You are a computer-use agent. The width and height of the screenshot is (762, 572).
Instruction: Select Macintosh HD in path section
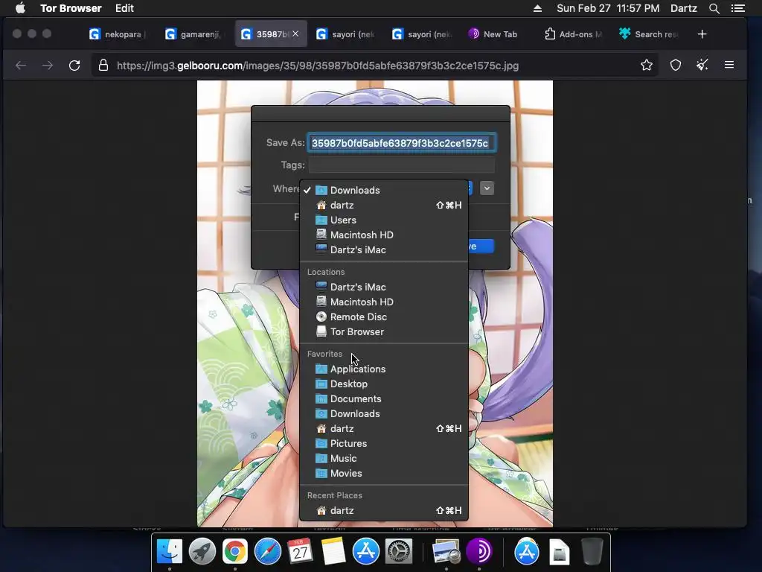384,235
